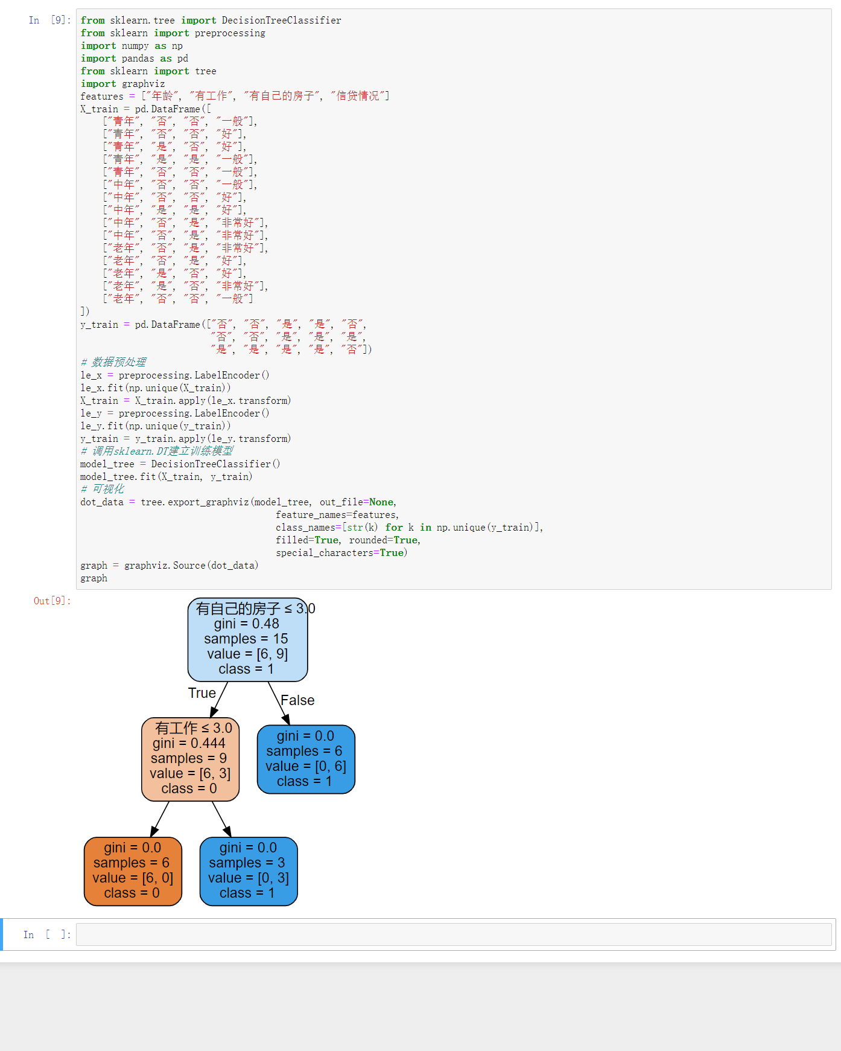Screen dimensions: 841x1051
Task: Click the 'import numpy as np' line
Action: pos(132,45)
